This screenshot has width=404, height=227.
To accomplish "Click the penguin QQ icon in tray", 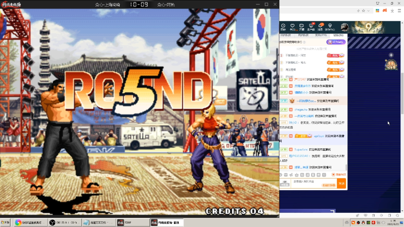I will pos(363,222).
